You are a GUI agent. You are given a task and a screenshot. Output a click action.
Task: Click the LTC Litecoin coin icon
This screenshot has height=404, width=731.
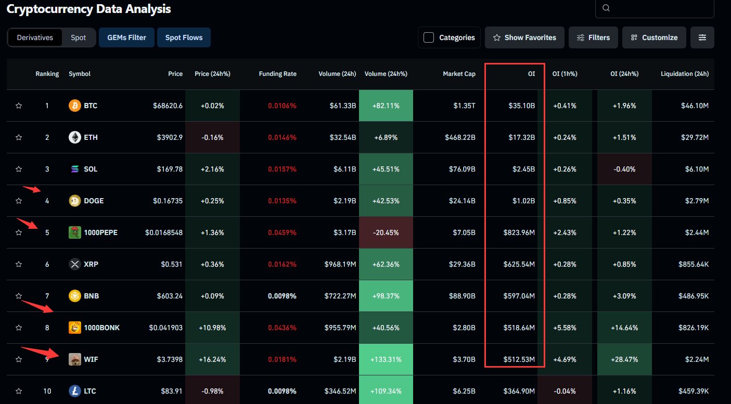coord(74,390)
